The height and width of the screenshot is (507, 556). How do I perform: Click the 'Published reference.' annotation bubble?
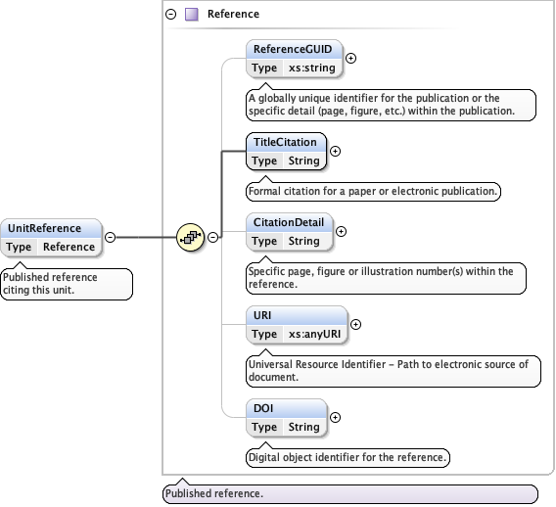click(x=350, y=494)
